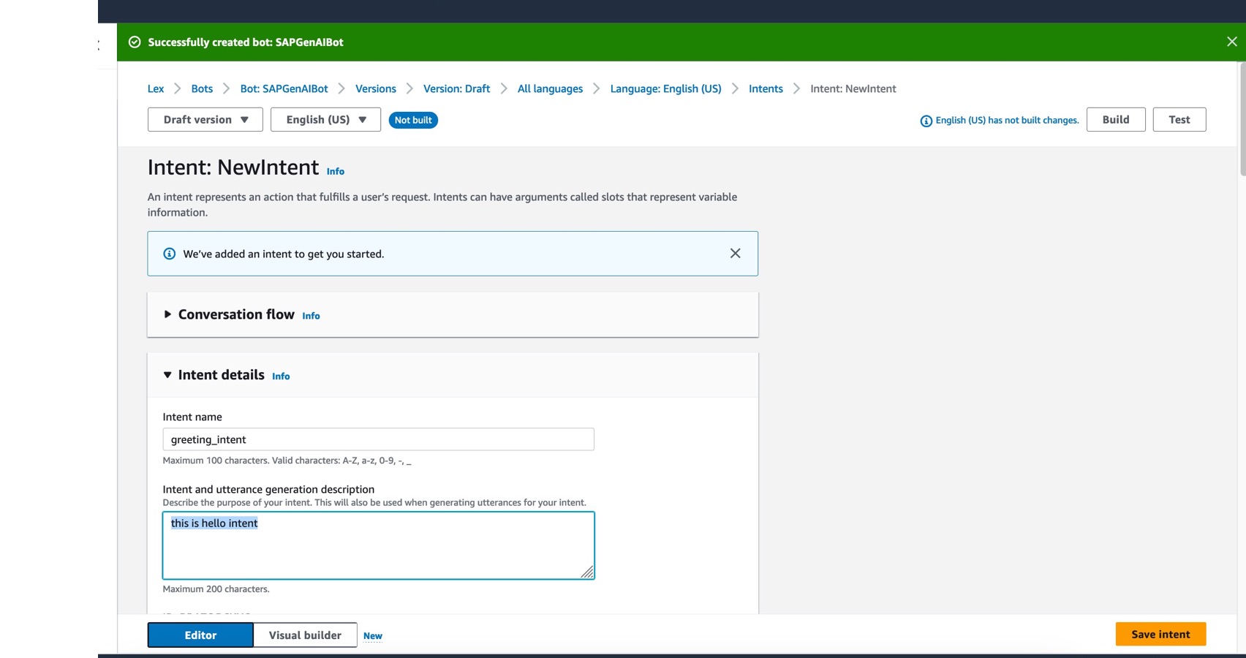Viewport: 1246px width, 658px height.
Task: Save the intent with Save intent button
Action: (x=1160, y=634)
